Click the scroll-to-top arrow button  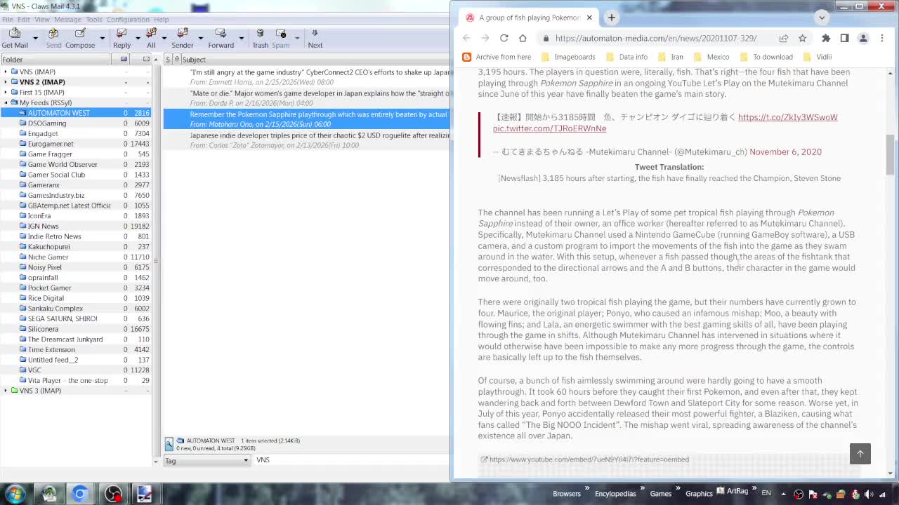coord(860,454)
